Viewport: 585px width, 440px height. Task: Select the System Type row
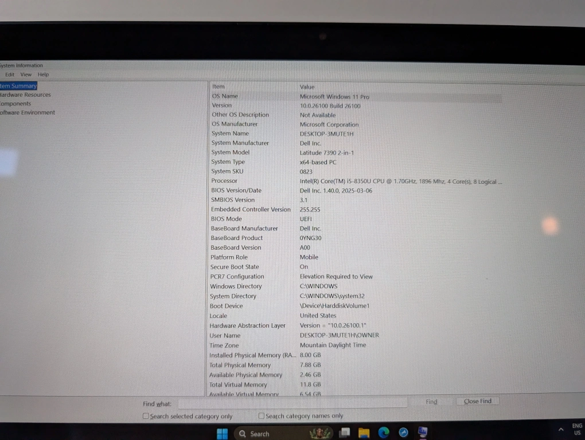pyautogui.click(x=356, y=162)
